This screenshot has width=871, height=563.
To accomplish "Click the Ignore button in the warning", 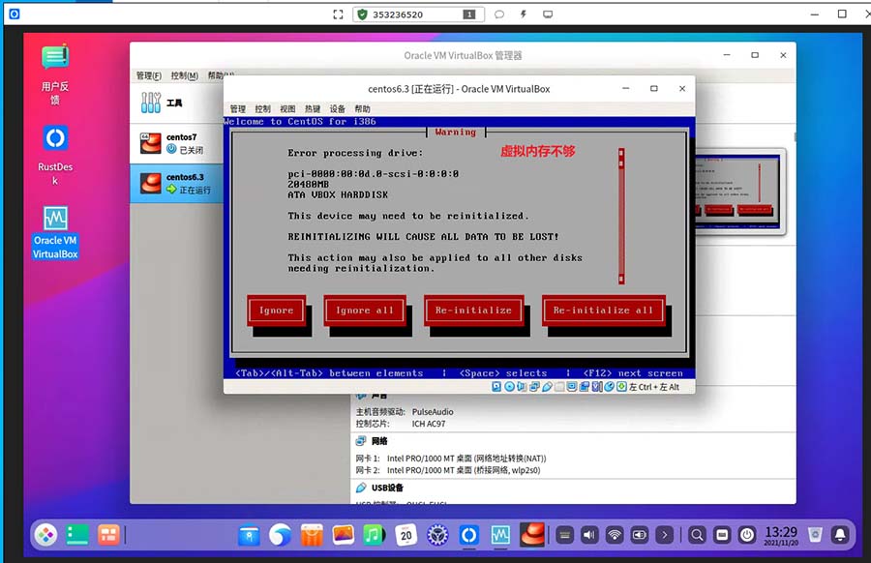I will 276,311.
